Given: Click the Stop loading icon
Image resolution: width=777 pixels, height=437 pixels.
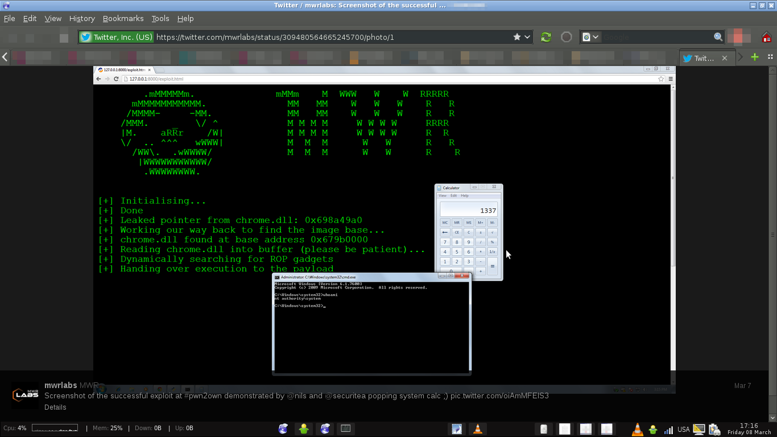Looking at the screenshot, I should 566,36.
